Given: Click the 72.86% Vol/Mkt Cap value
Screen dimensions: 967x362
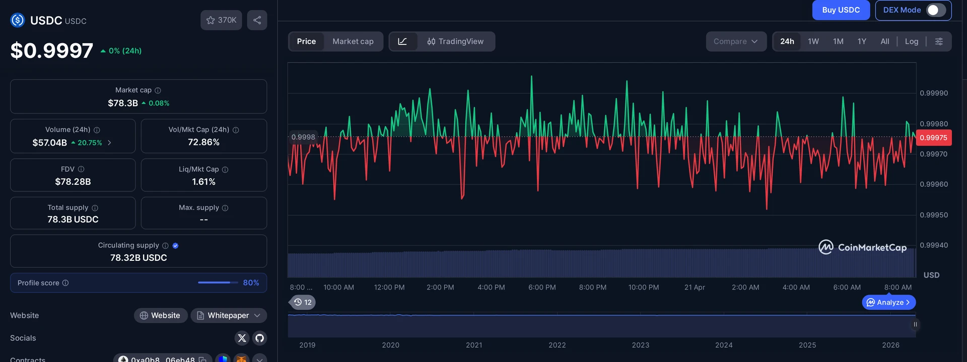Looking at the screenshot, I should pos(203,142).
